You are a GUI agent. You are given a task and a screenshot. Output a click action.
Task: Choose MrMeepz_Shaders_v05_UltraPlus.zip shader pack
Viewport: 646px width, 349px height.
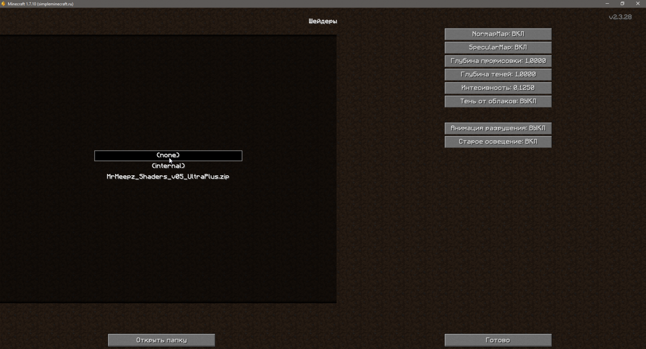[168, 176]
